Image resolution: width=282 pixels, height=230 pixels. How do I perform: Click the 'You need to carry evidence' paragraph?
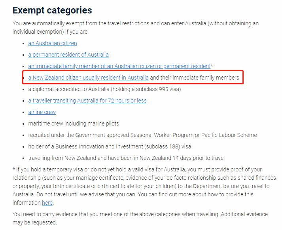[x=140, y=218]
